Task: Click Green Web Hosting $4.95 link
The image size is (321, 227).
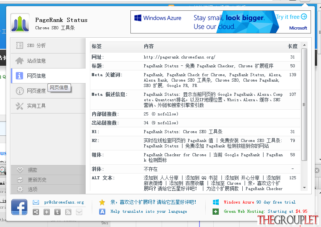Action: pyautogui.click(x=265, y=211)
